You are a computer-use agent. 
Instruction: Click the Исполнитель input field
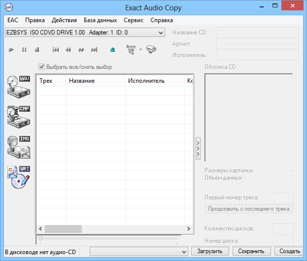(x=257, y=55)
